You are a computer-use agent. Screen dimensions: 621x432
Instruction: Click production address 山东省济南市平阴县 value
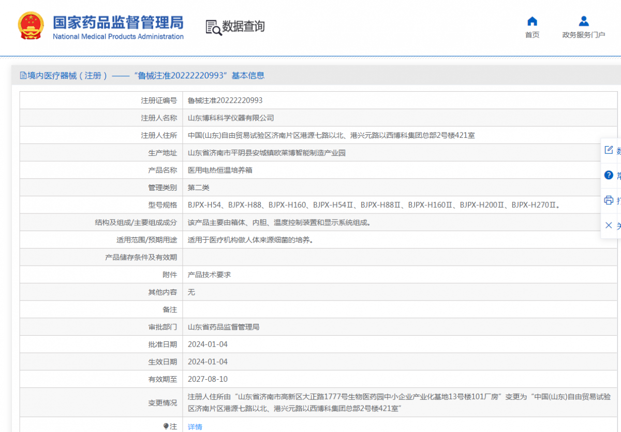267,153
